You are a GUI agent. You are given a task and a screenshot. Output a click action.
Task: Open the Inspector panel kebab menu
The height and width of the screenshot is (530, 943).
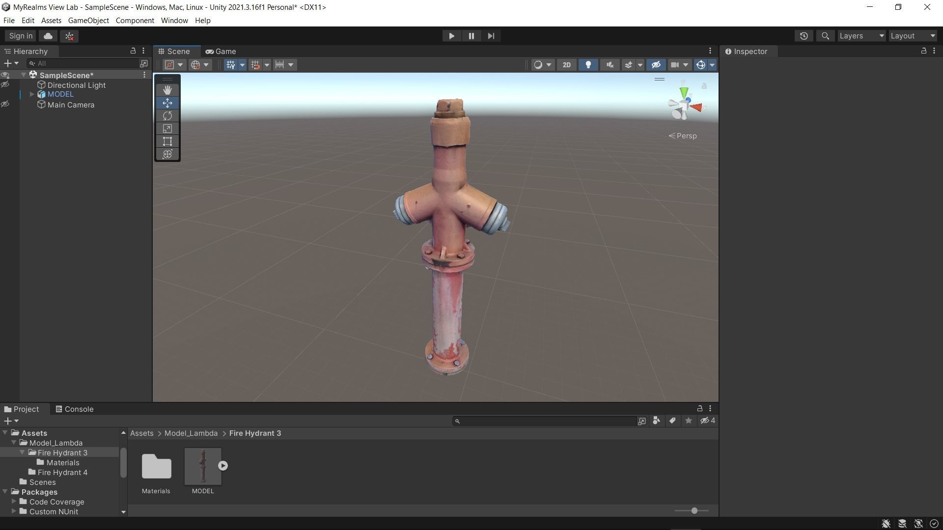pyautogui.click(x=934, y=51)
